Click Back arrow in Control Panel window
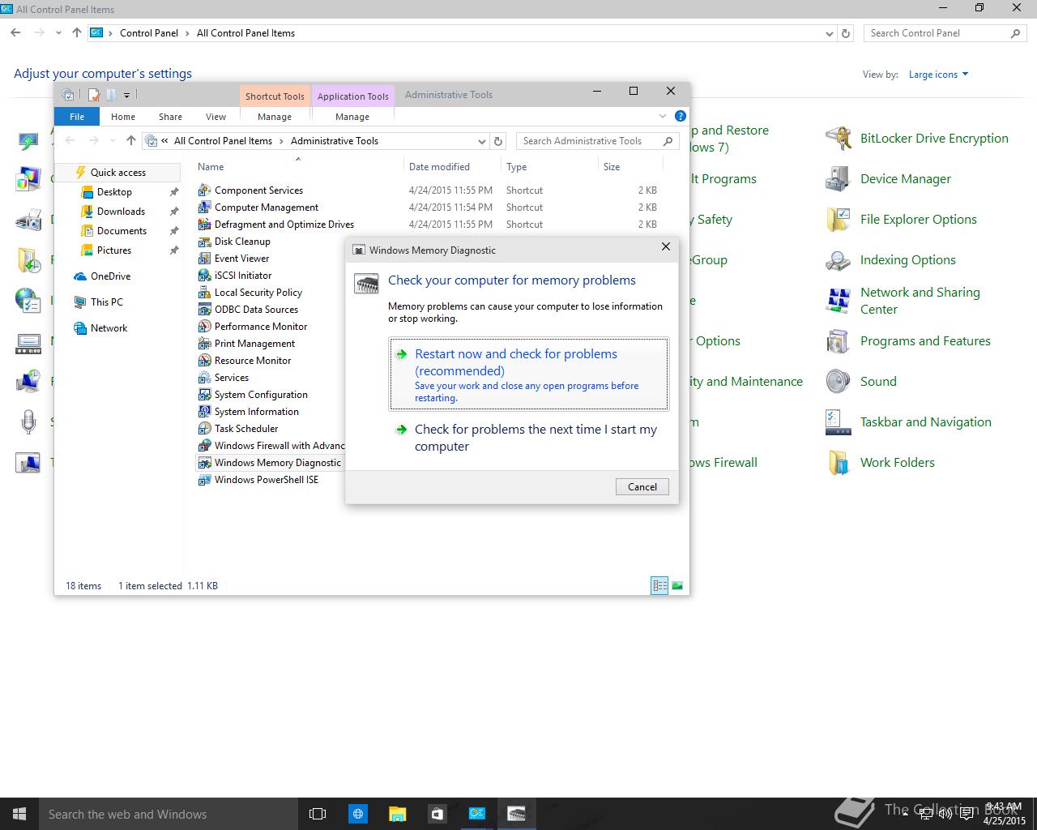The image size is (1037, 830). point(15,33)
